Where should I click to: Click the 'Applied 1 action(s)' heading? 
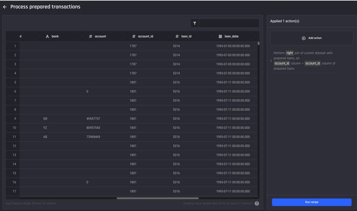click(x=284, y=21)
